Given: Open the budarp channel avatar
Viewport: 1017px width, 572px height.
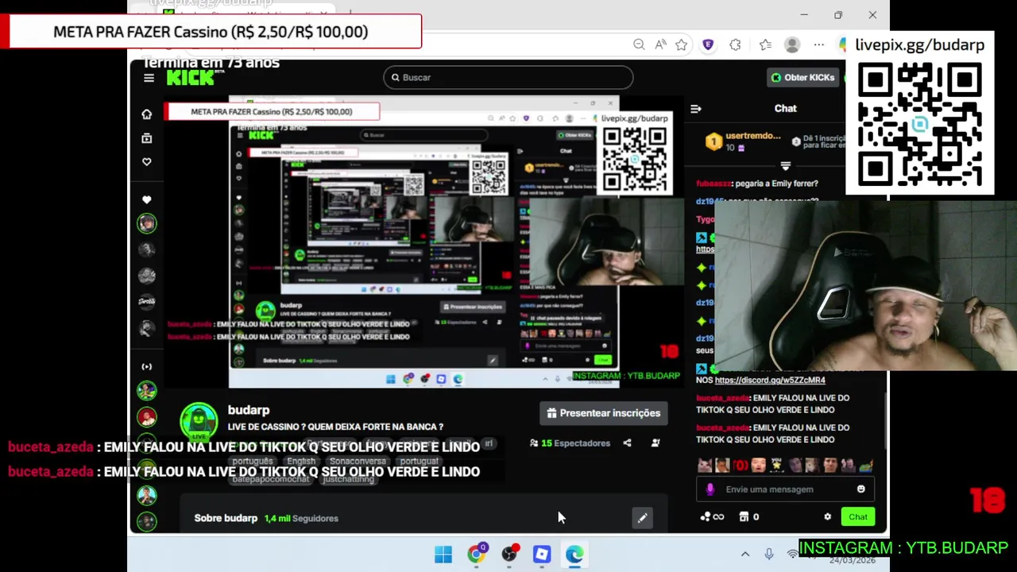Looking at the screenshot, I should click(199, 422).
